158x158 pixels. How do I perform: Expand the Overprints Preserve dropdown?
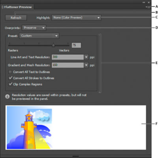click(34, 28)
